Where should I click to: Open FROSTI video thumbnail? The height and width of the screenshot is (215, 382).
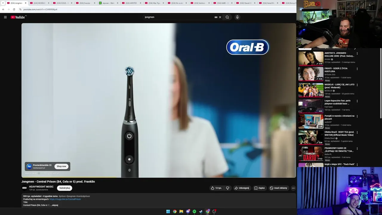(x=311, y=74)
